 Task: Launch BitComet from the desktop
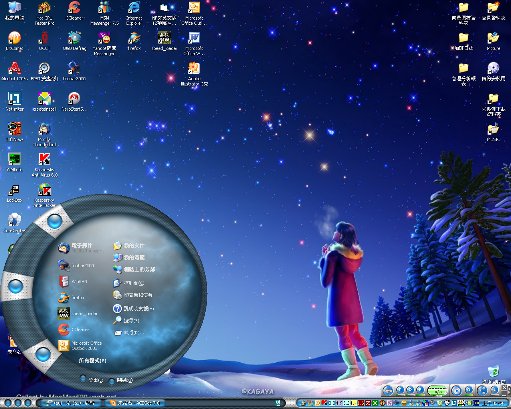coord(14,39)
